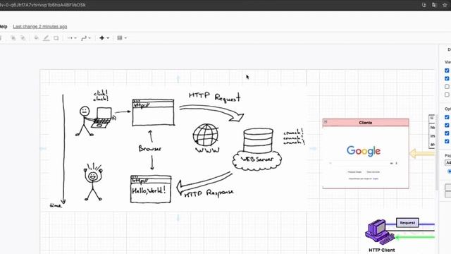Collapse the Cliente container using its minus icon
The width and height of the screenshot is (451, 254).
(x=326, y=122)
